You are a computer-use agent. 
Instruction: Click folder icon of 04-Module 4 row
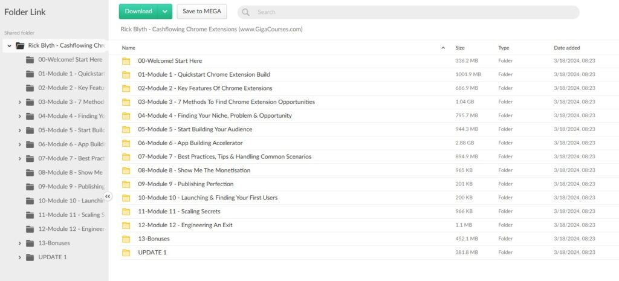pyautogui.click(x=126, y=115)
